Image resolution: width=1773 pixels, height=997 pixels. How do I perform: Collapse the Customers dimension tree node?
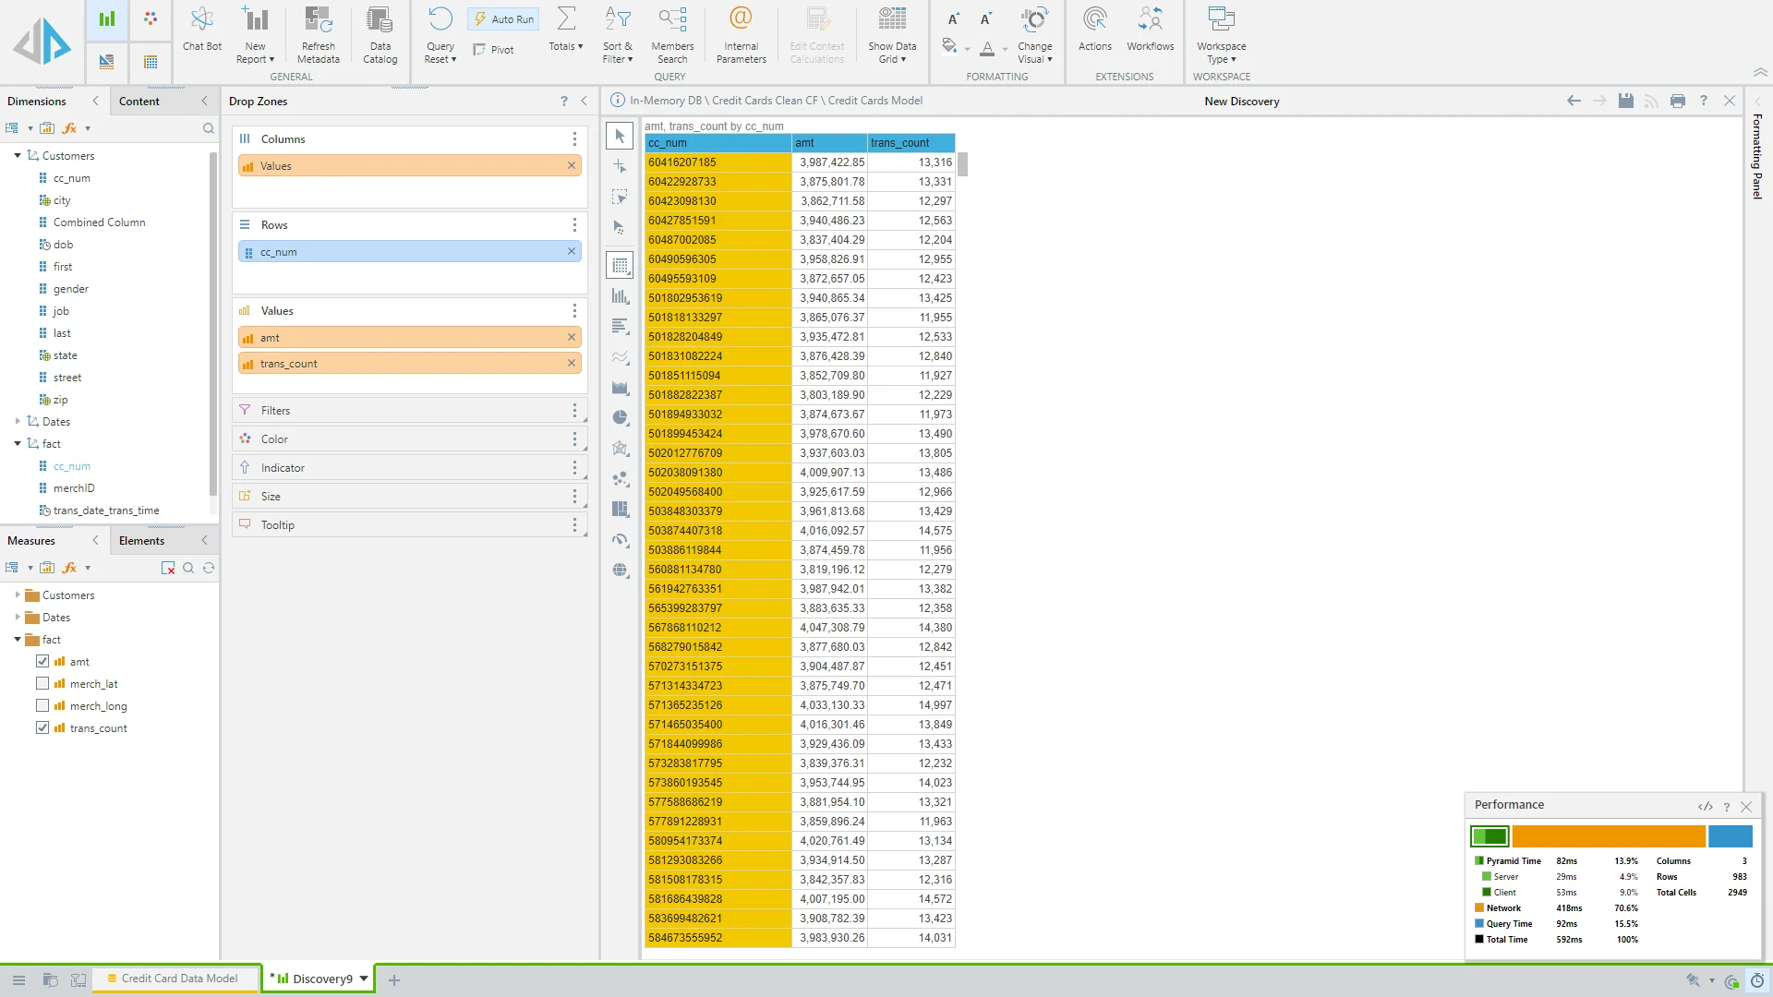pos(18,155)
